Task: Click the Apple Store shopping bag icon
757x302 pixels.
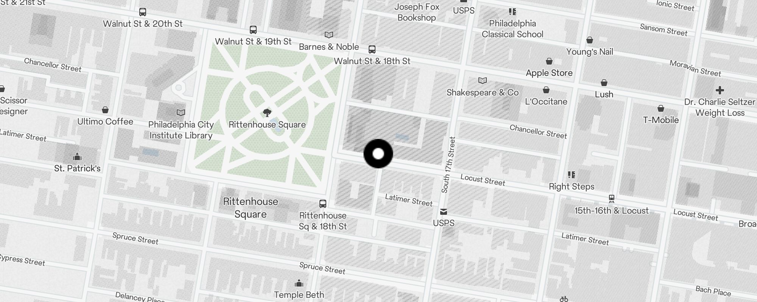Action: tap(549, 61)
